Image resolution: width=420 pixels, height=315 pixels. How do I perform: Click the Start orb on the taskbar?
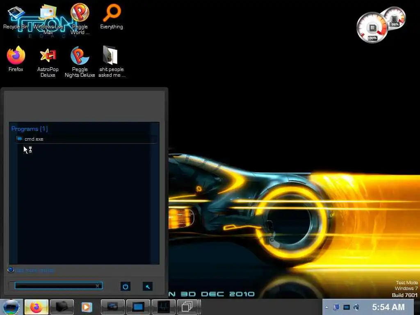point(11,307)
